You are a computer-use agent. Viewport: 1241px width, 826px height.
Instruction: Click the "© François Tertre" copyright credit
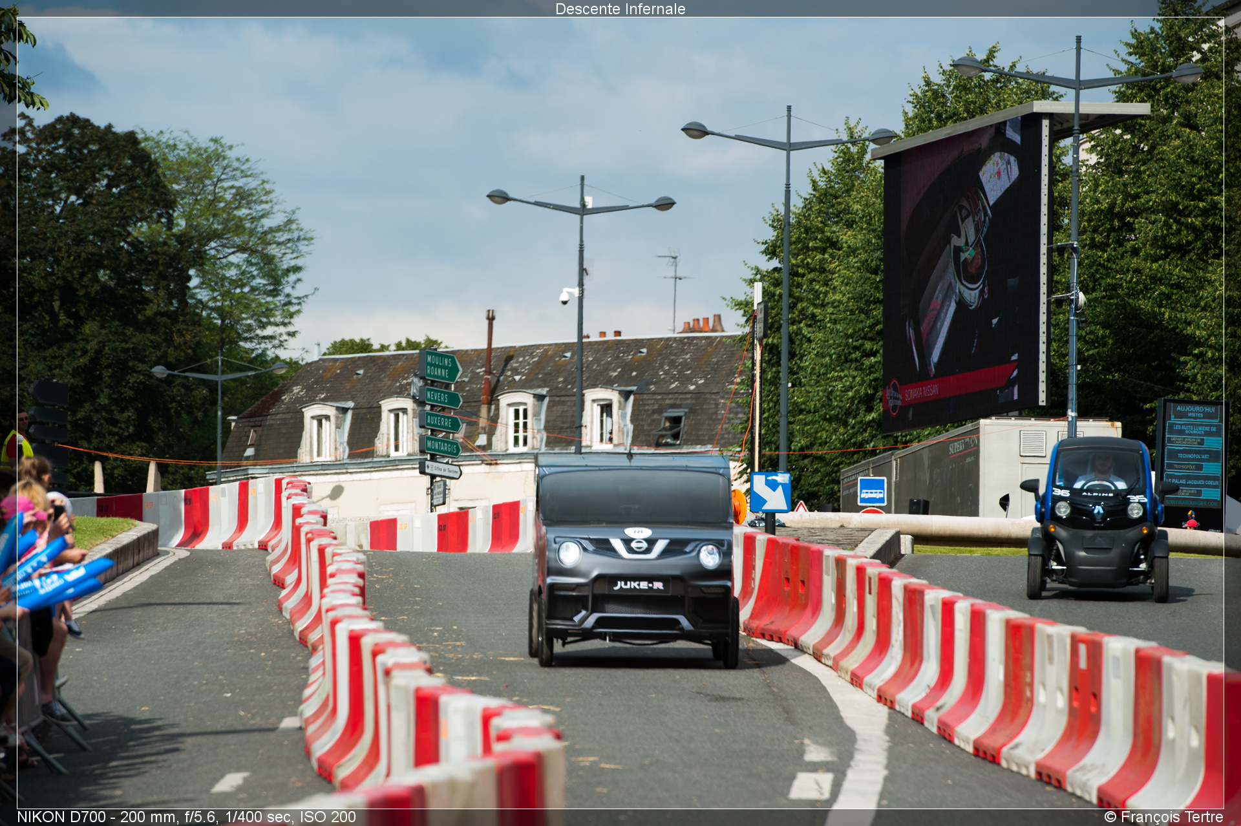1163,817
